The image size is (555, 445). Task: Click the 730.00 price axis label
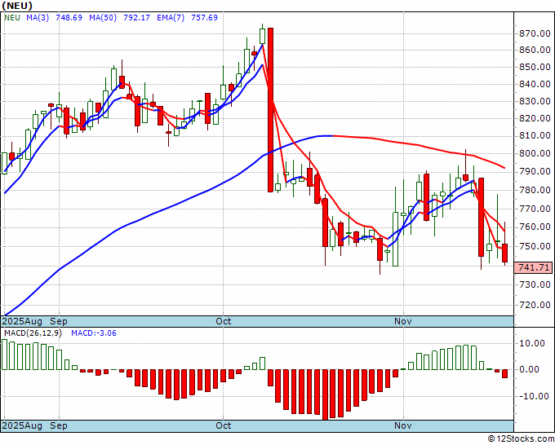[x=535, y=284]
